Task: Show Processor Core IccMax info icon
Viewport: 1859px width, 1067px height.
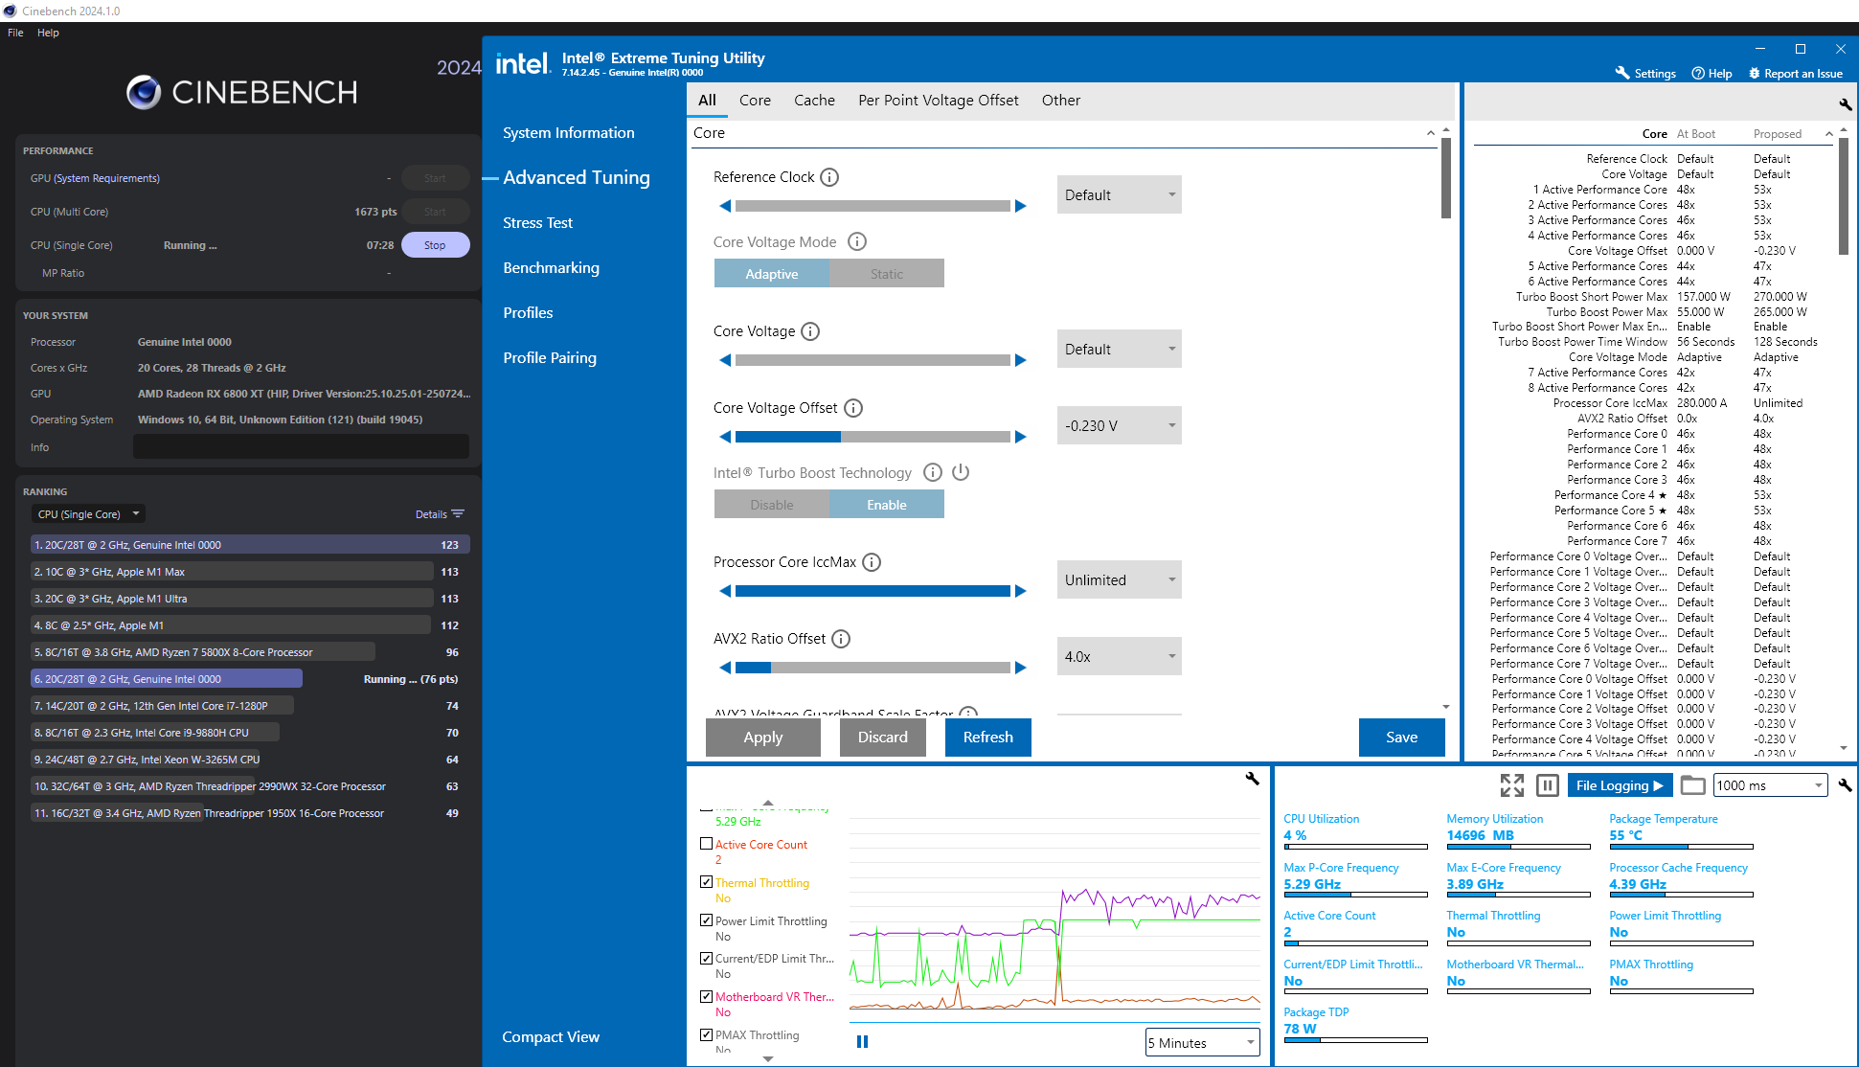Action: point(872,562)
